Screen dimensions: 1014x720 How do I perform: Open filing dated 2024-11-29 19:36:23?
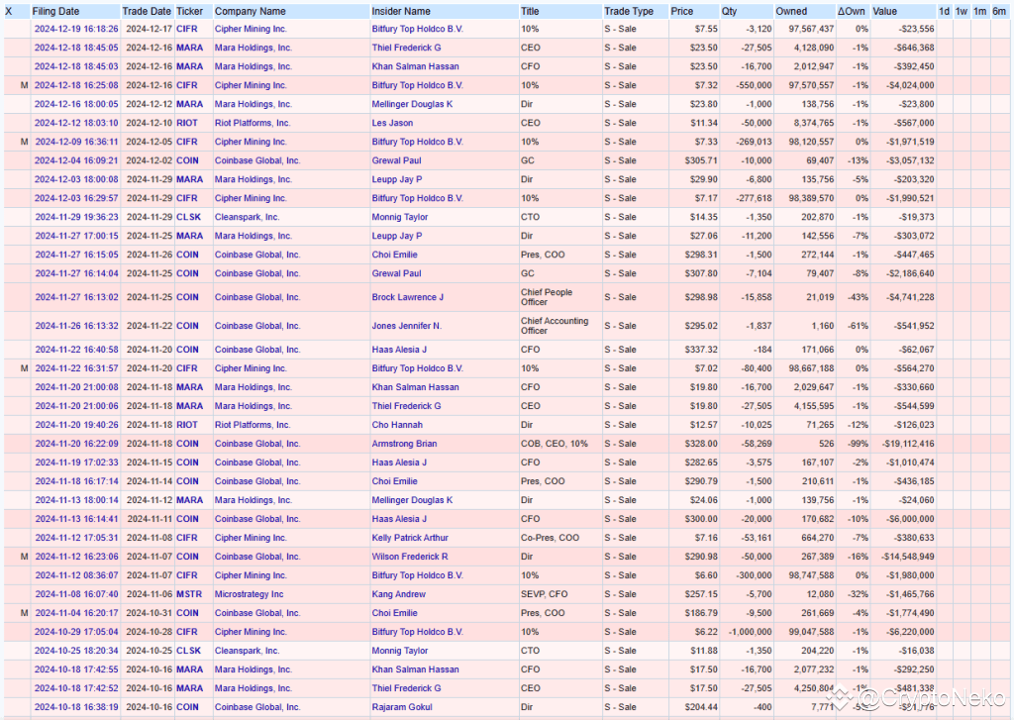click(x=76, y=217)
